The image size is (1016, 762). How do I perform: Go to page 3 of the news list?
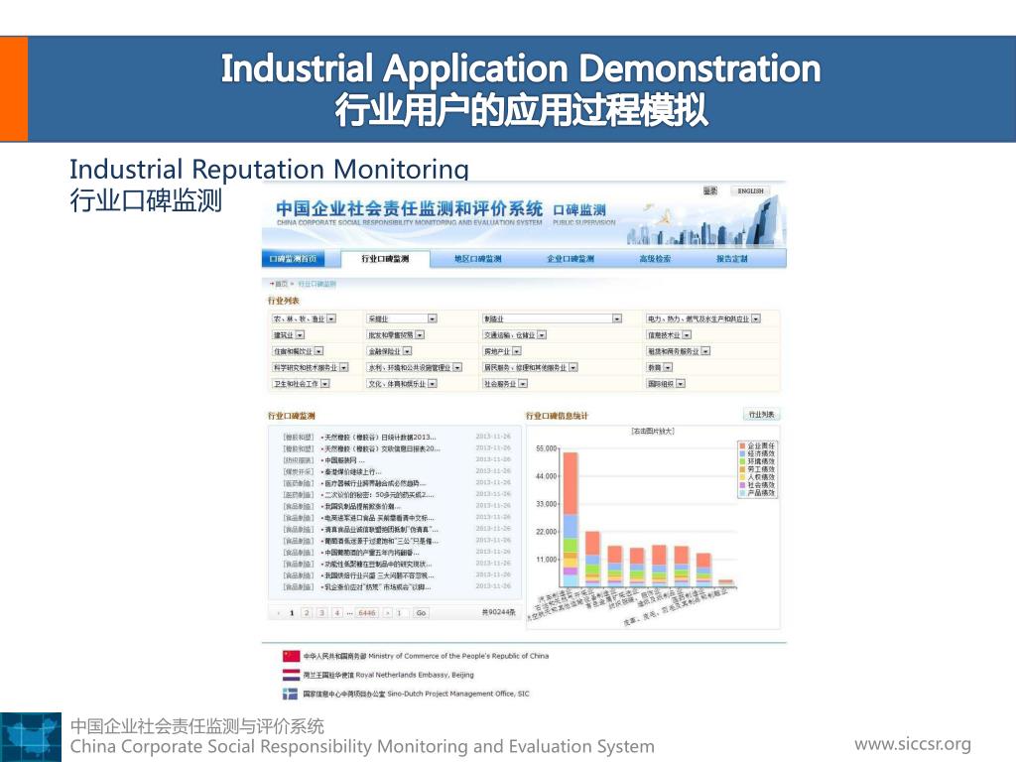coord(321,613)
